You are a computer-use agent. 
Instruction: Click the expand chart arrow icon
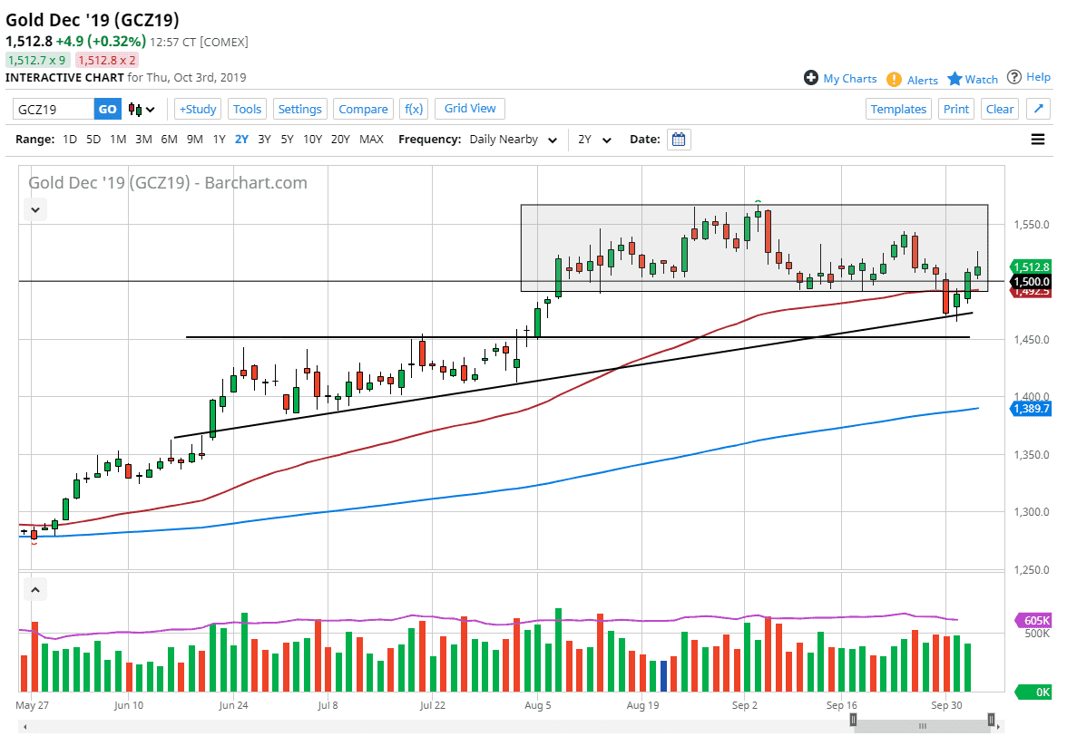[1038, 110]
